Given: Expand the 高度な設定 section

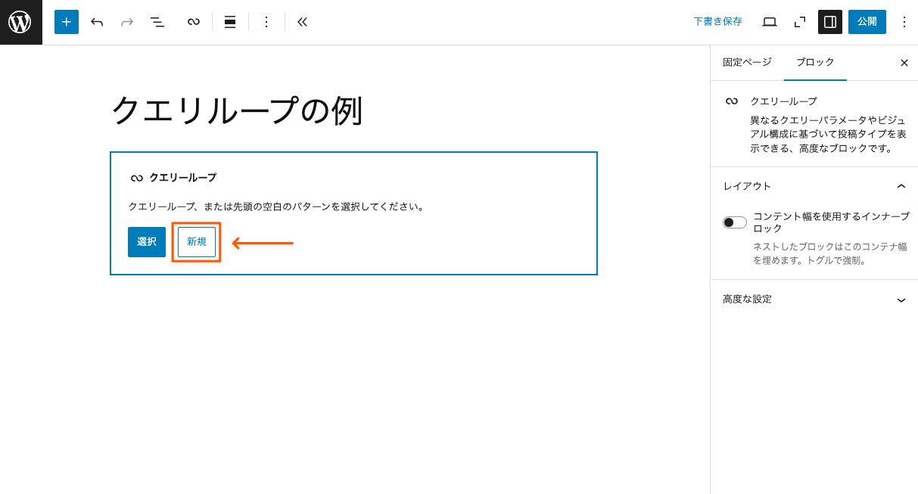Looking at the screenshot, I should pyautogui.click(x=901, y=300).
